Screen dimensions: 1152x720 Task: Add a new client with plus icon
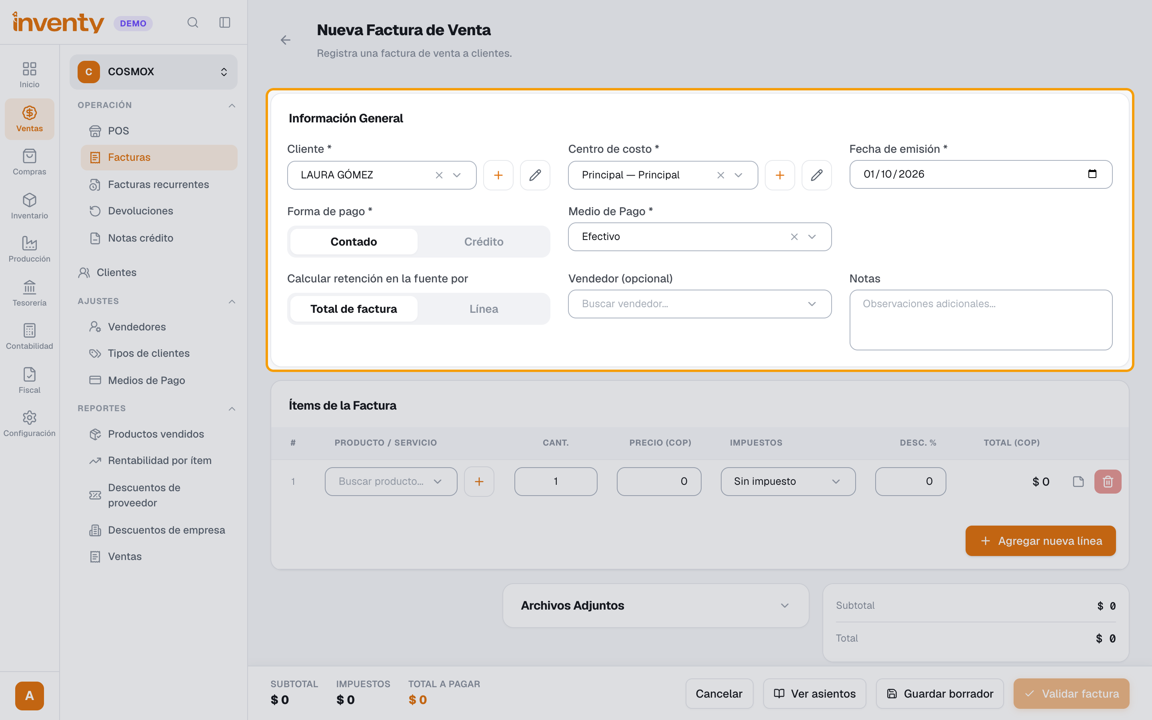click(498, 175)
